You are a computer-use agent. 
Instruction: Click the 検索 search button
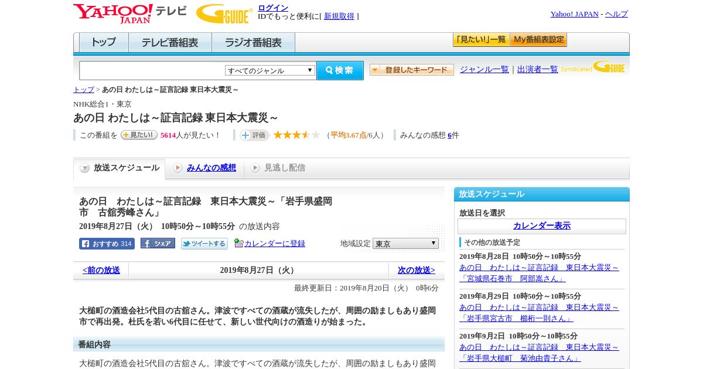(x=340, y=70)
